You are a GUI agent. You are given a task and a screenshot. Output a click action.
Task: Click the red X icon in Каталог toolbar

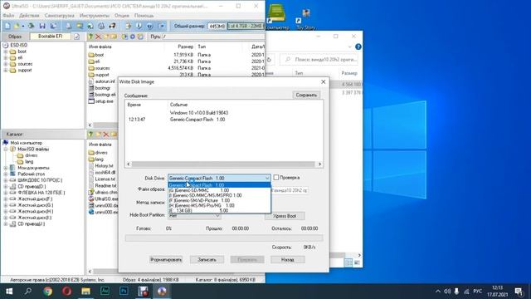coord(106,135)
